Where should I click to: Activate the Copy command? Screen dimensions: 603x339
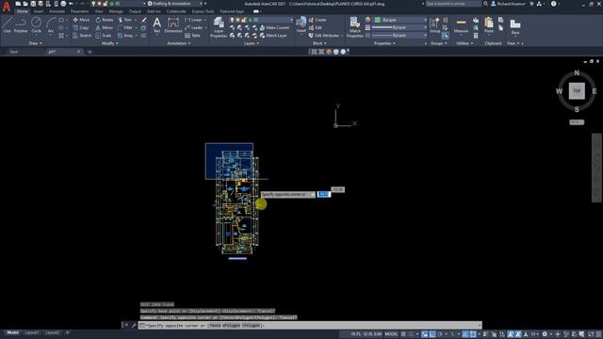tap(81, 27)
